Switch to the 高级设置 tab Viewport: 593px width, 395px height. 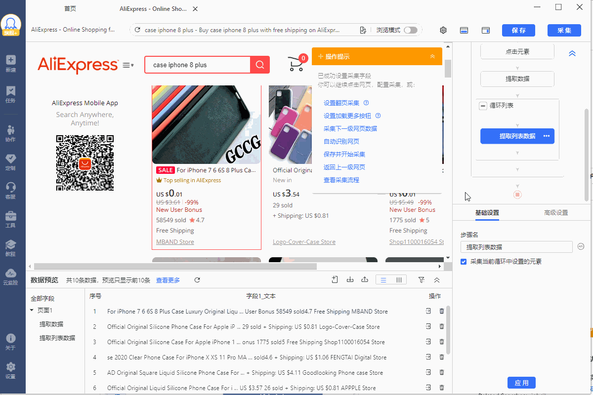pos(556,213)
